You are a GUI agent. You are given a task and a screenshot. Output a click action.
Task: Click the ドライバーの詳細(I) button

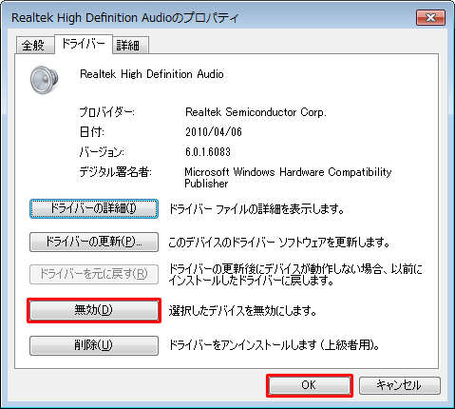click(94, 208)
